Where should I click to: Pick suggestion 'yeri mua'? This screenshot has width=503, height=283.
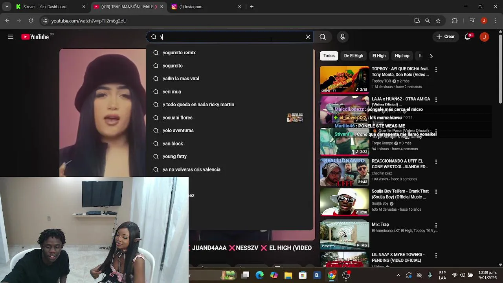[x=230, y=92]
